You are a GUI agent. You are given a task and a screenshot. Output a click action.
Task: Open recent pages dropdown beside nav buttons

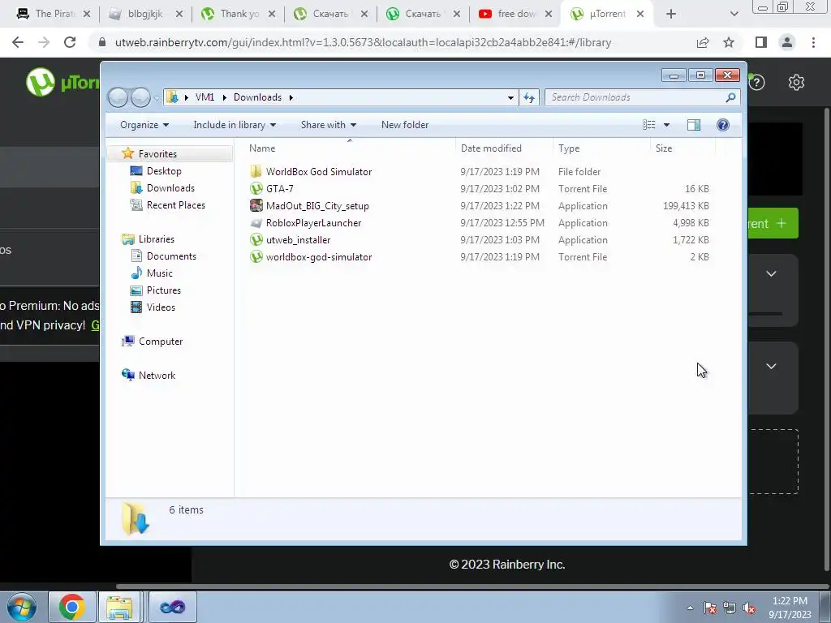tap(157, 97)
